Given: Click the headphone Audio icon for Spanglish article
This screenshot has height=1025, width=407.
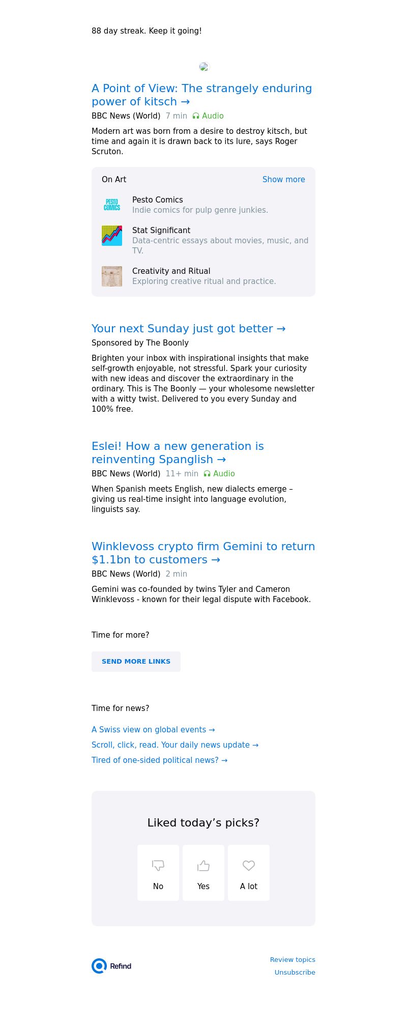Looking at the screenshot, I should pyautogui.click(x=207, y=474).
